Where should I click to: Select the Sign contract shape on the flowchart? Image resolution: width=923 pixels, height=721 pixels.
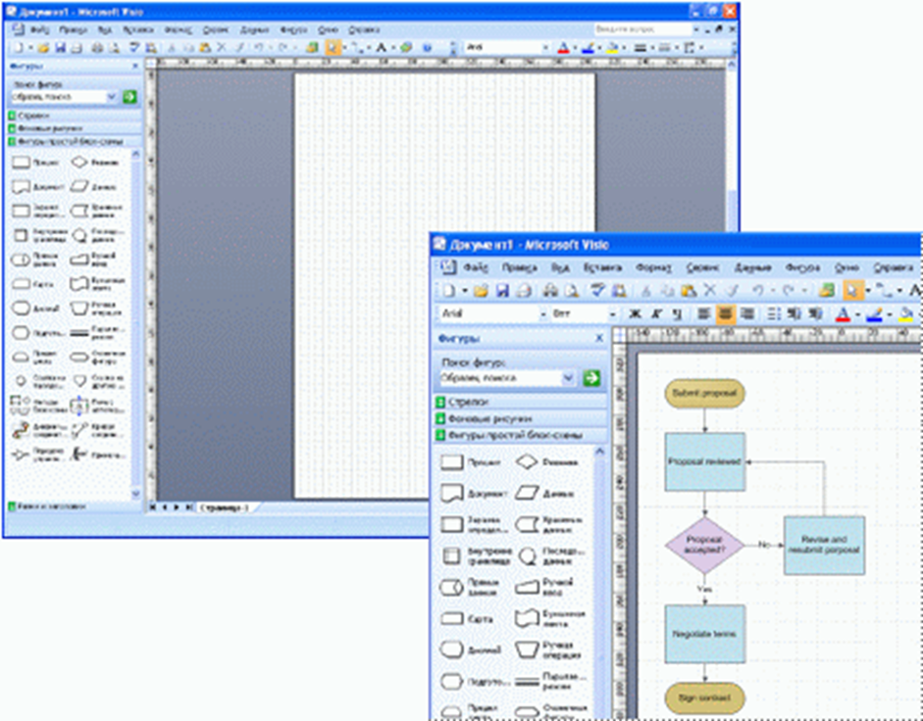click(x=704, y=698)
